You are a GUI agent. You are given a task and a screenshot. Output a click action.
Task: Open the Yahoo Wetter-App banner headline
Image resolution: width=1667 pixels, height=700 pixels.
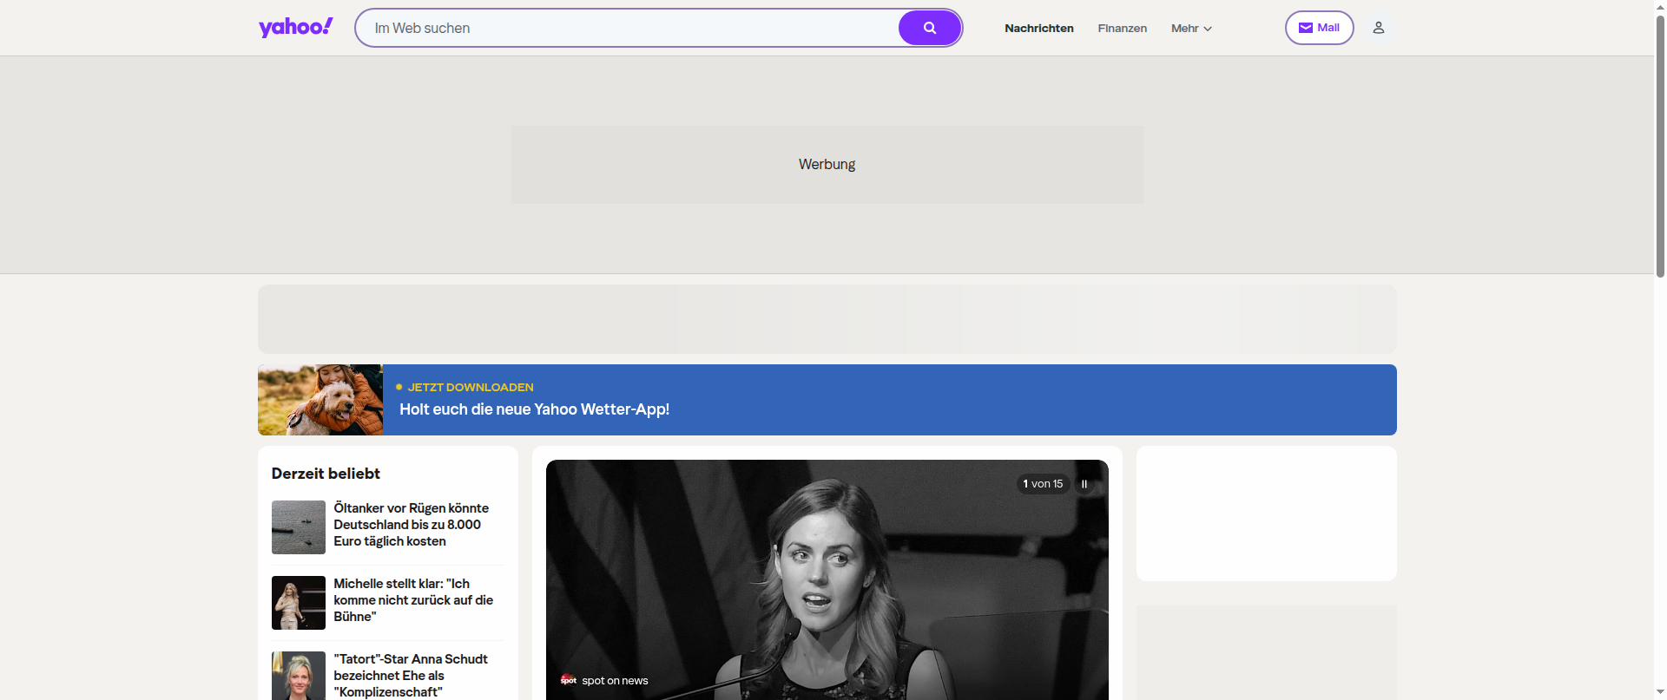point(534,409)
